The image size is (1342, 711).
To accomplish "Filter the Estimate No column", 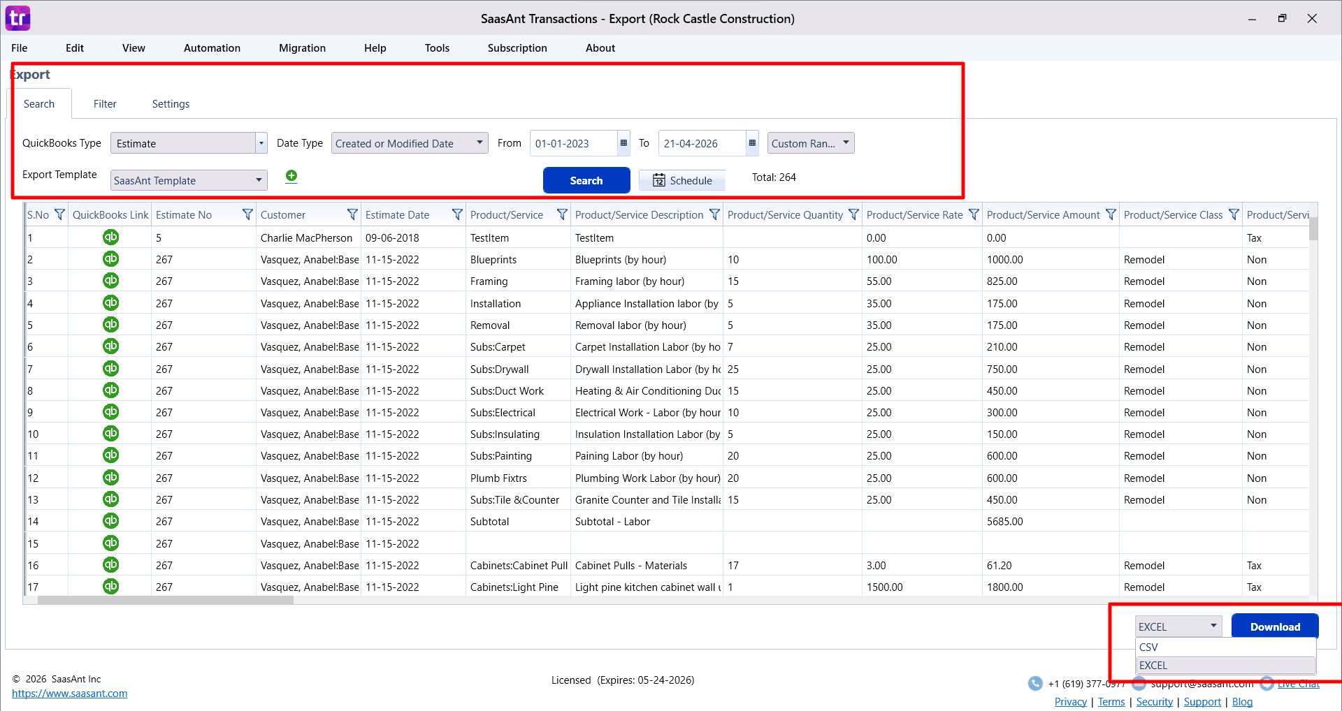I will pos(247,214).
